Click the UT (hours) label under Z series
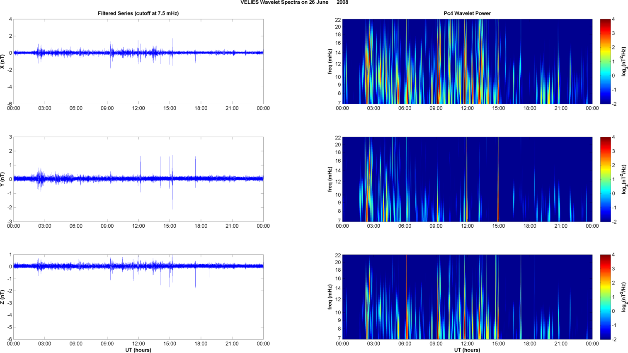 pyautogui.click(x=138, y=350)
